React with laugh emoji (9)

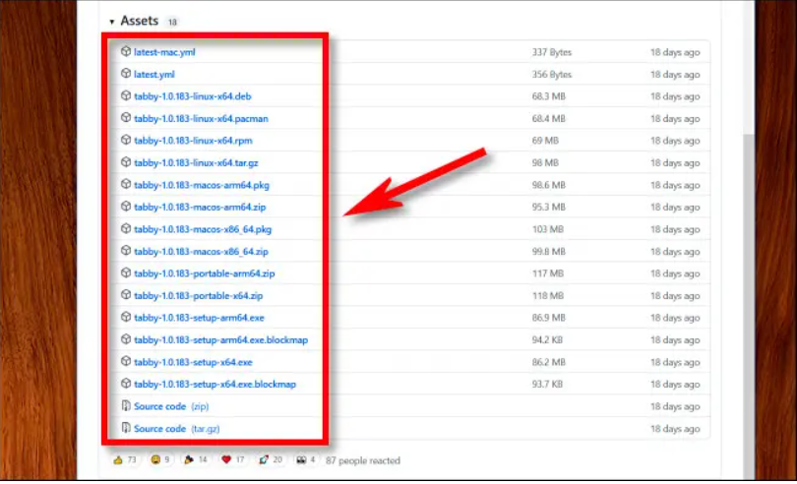(160, 460)
